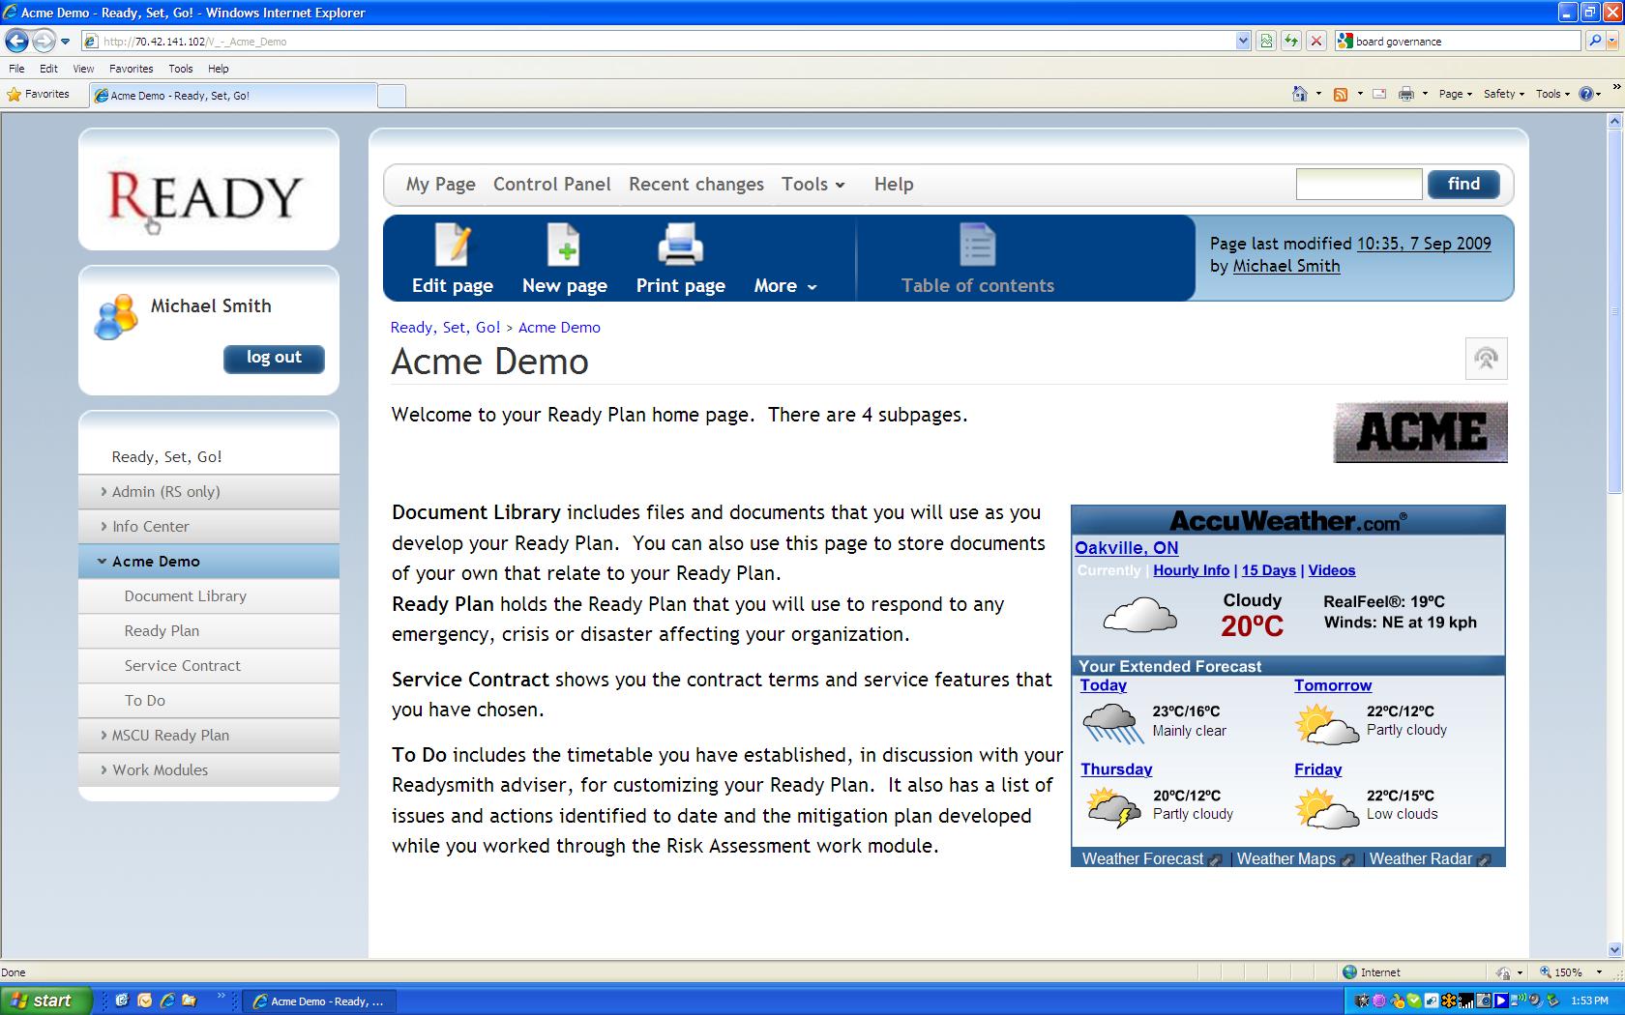Expand the Info Center tree item
This screenshot has height=1015, width=1625.
tap(104, 527)
